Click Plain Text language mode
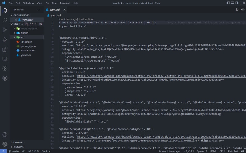Screen dimensions: 246x153 (x=233, y=151)
